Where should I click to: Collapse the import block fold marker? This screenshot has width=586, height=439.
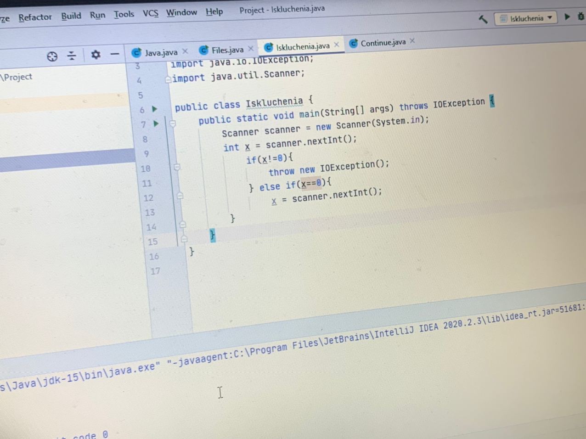[x=168, y=79]
